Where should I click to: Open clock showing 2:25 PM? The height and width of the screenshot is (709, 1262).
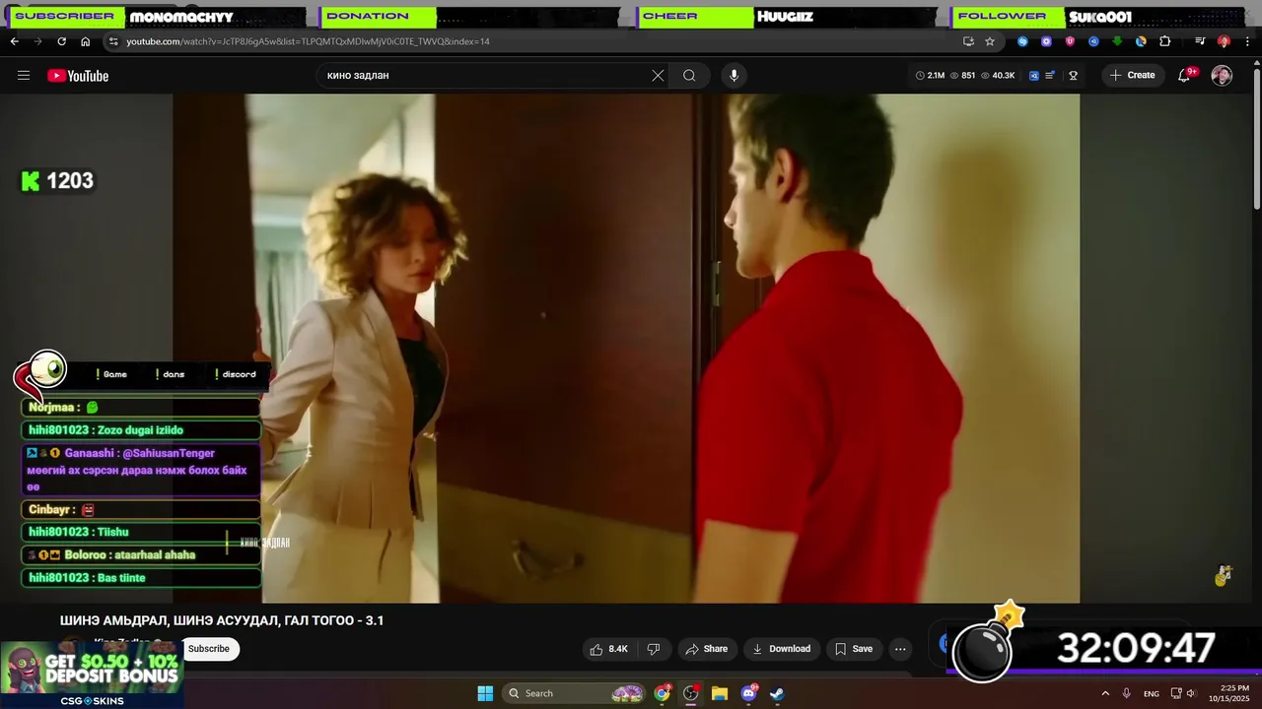(1234, 693)
